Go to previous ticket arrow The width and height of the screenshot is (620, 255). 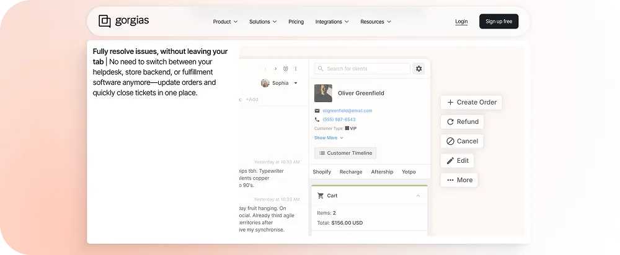(266, 69)
